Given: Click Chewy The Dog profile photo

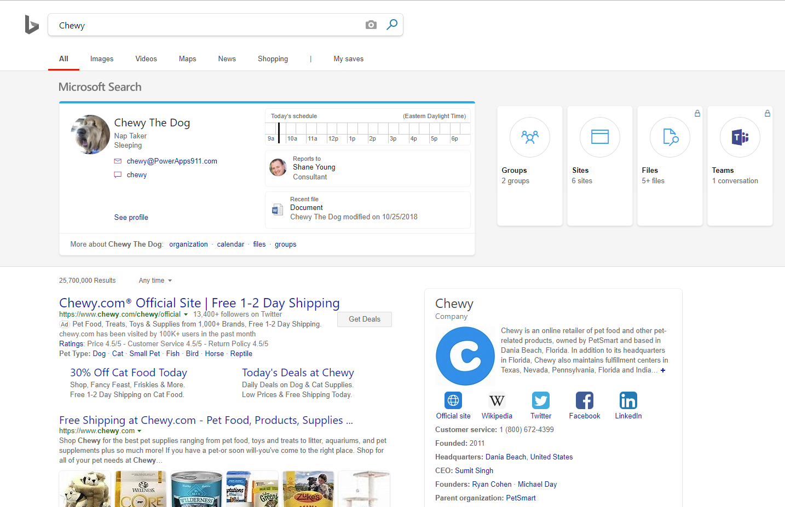Looking at the screenshot, I should tap(90, 135).
